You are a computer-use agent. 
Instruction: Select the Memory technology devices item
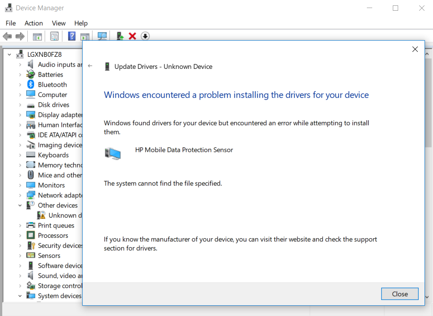point(60,165)
